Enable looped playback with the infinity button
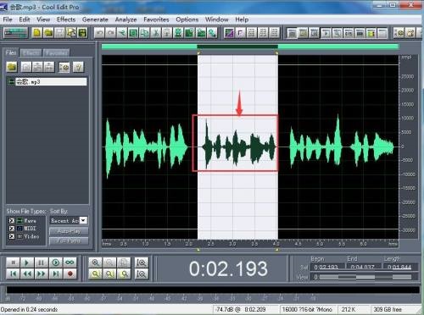The width and height of the screenshot is (424, 315). (x=70, y=262)
